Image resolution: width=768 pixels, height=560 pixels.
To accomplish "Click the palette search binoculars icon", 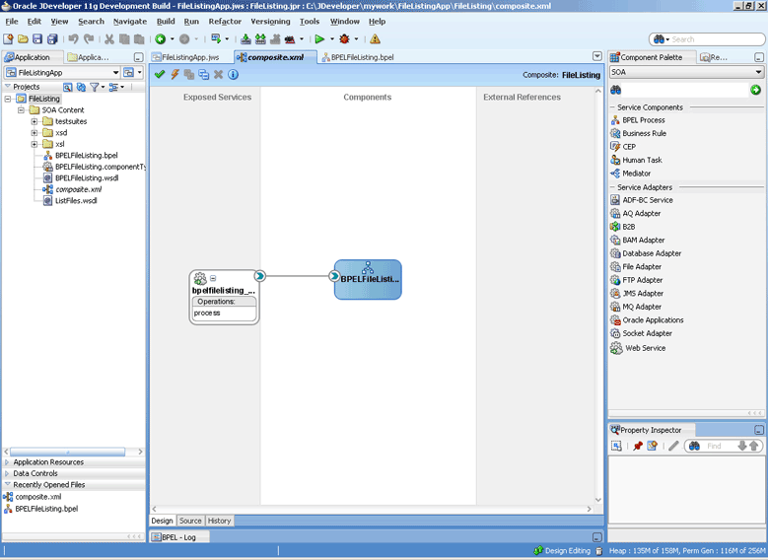I will pyautogui.click(x=615, y=90).
